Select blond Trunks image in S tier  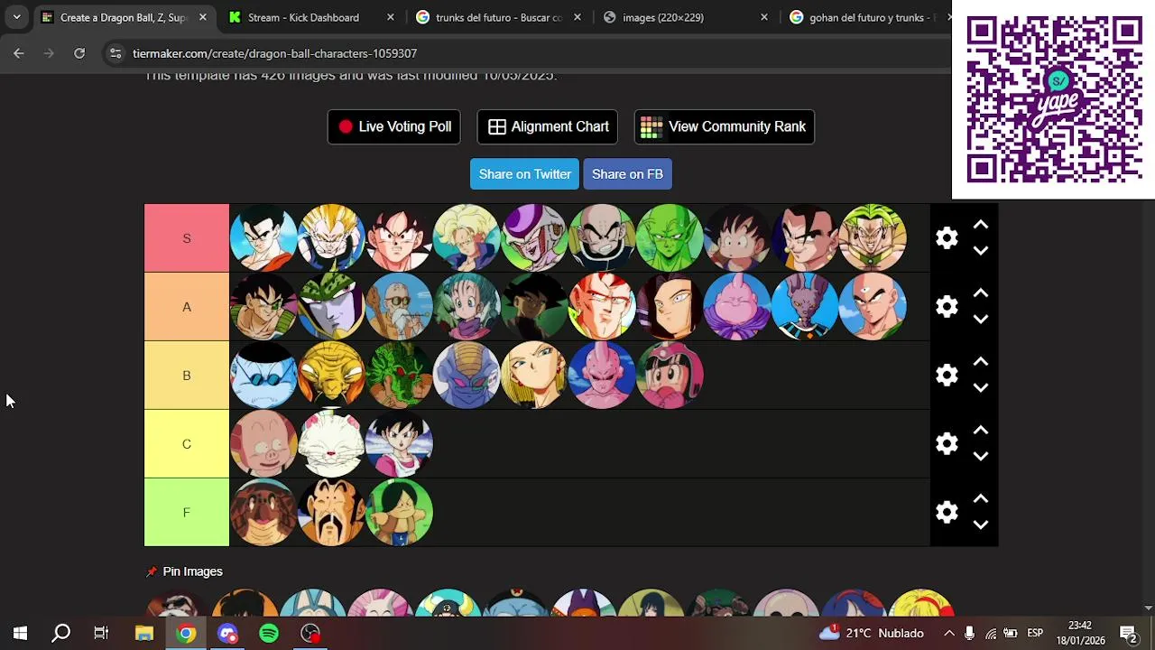pos(467,238)
